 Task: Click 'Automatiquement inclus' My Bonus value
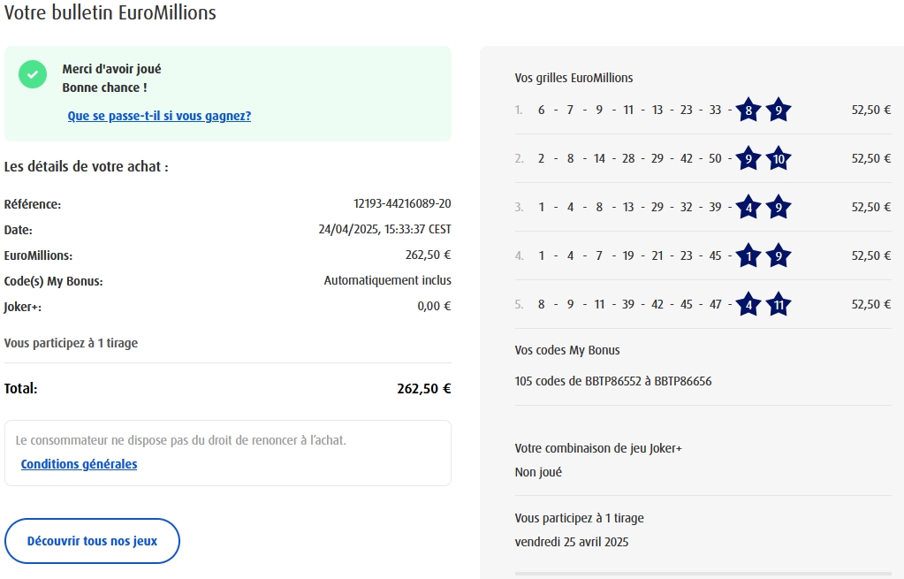point(387,281)
